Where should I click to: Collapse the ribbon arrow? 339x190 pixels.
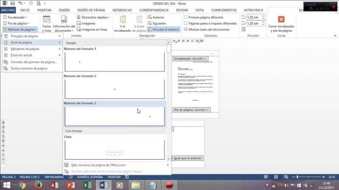(x=335, y=36)
